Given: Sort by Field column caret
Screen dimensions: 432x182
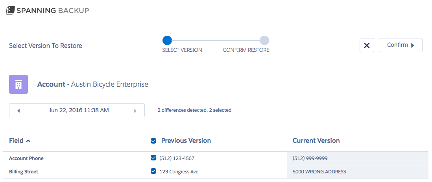Looking at the screenshot, I should (x=28, y=141).
